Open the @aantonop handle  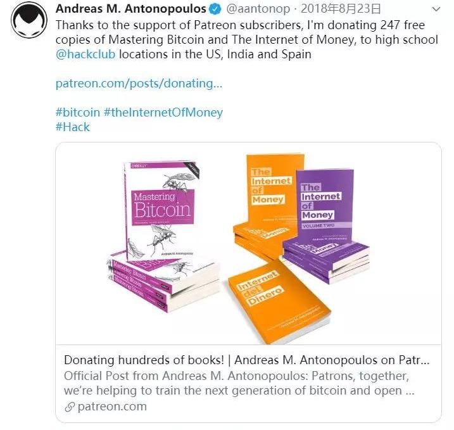pos(258,9)
